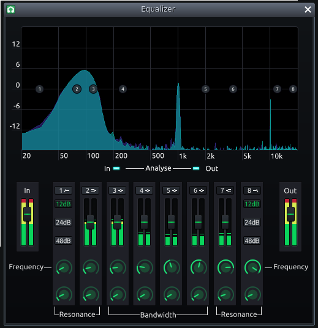This screenshot has width=318, height=328.
Task: Click band 7 resonance knob
Action: pos(225,294)
